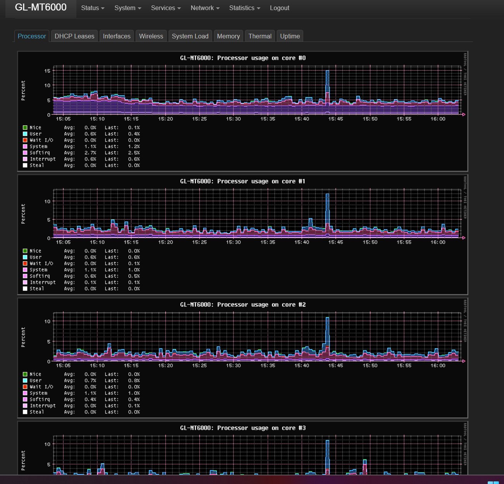Click core #2 User Last value 0.8%

(x=134, y=380)
